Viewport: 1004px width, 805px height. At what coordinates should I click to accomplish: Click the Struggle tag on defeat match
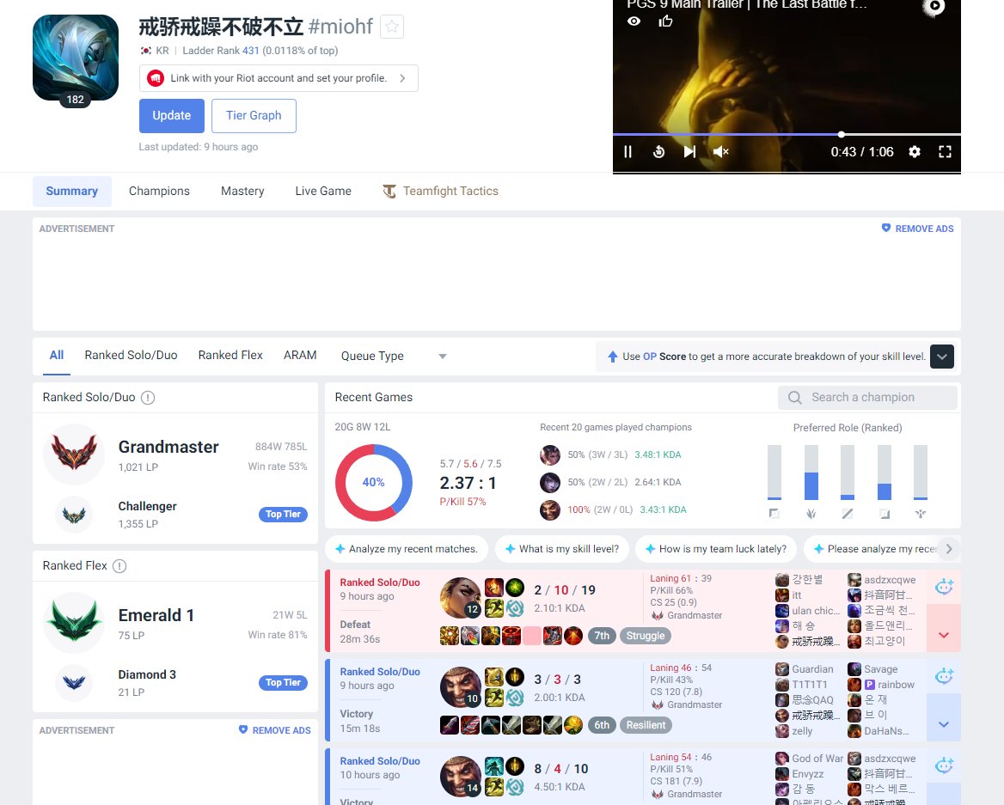646,636
